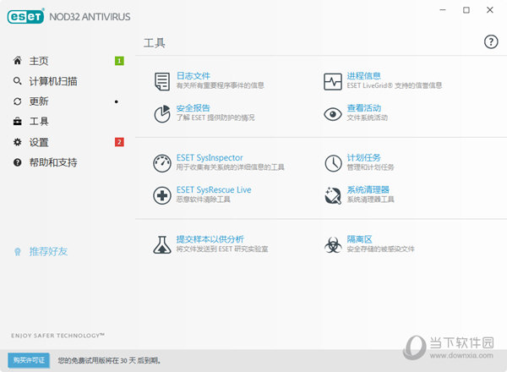
Task: Click the home icon beside 主页
Action: point(18,61)
